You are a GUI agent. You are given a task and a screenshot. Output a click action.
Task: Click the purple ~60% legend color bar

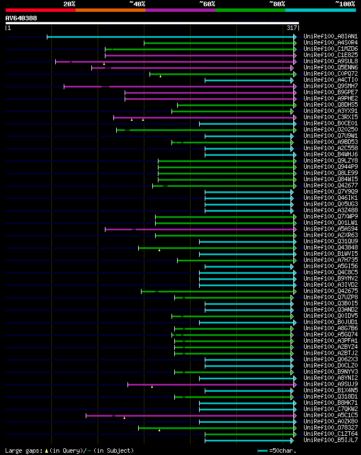180,10
